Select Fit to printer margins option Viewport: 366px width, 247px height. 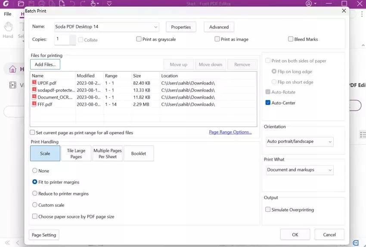click(34, 182)
